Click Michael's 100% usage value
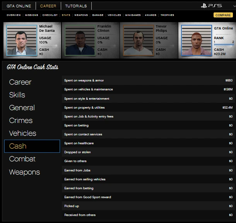The width and height of the screenshot is (236, 223). click(x=43, y=42)
